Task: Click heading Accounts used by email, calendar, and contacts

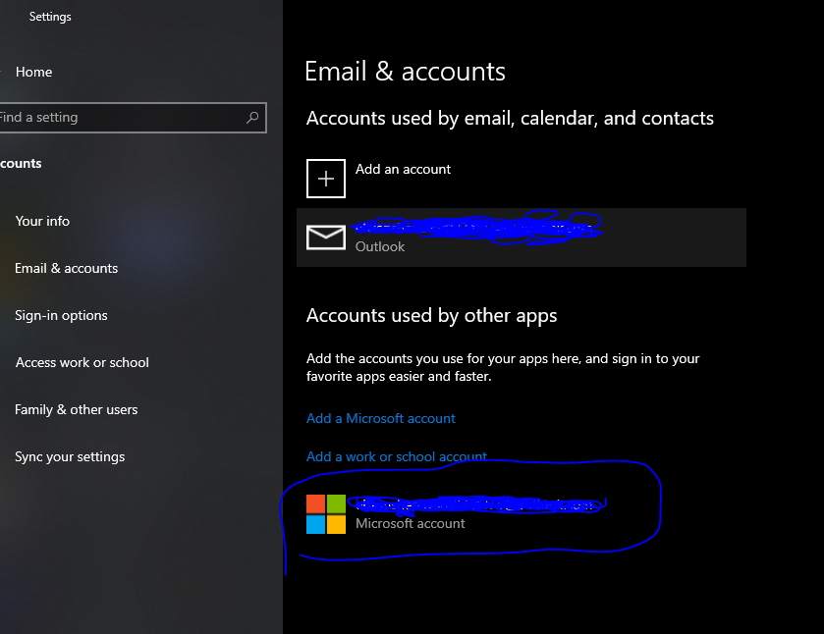Action: 510,119
